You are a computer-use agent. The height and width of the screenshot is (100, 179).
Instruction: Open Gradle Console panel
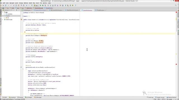click(x=160, y=97)
